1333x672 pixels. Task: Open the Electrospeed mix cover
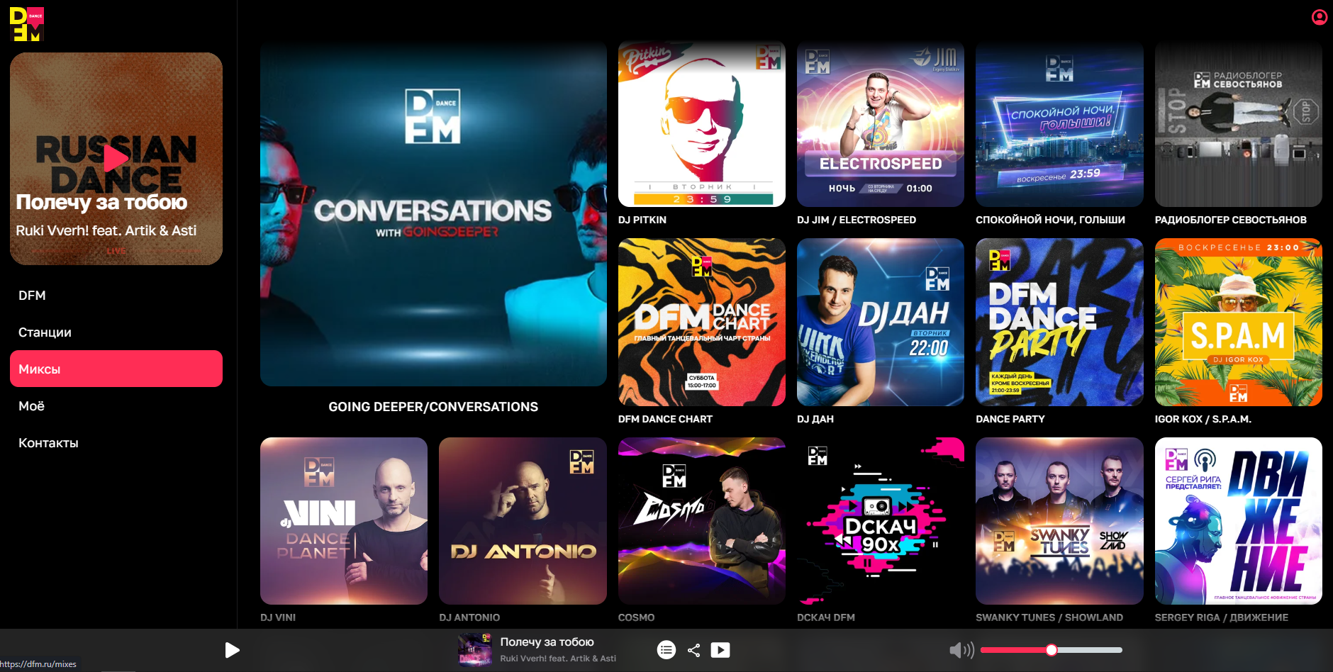click(x=881, y=123)
